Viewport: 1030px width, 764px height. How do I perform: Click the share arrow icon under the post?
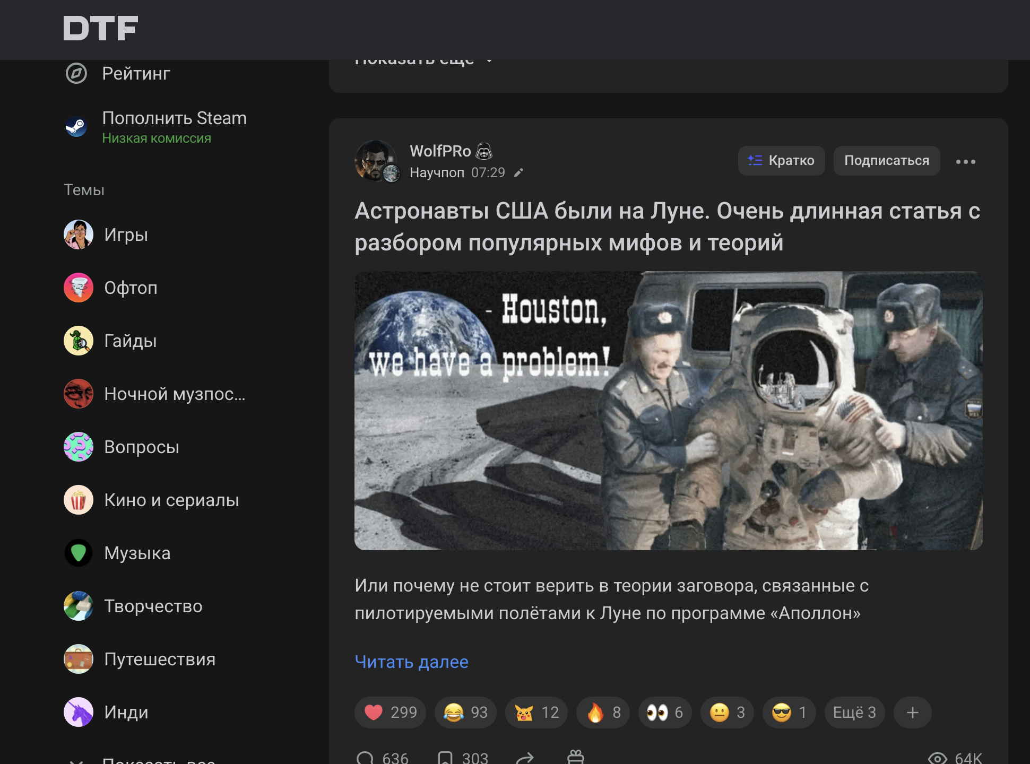point(524,758)
